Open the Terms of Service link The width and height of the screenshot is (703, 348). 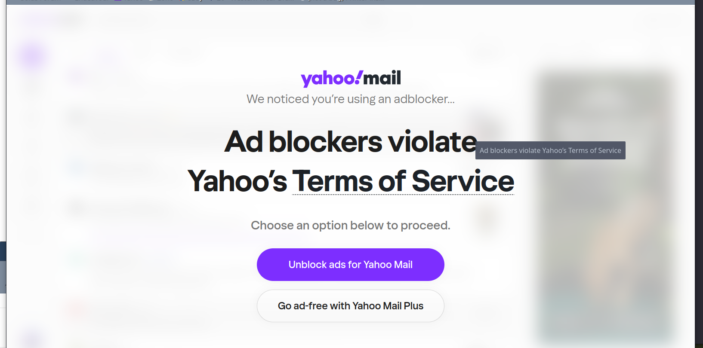[403, 181]
